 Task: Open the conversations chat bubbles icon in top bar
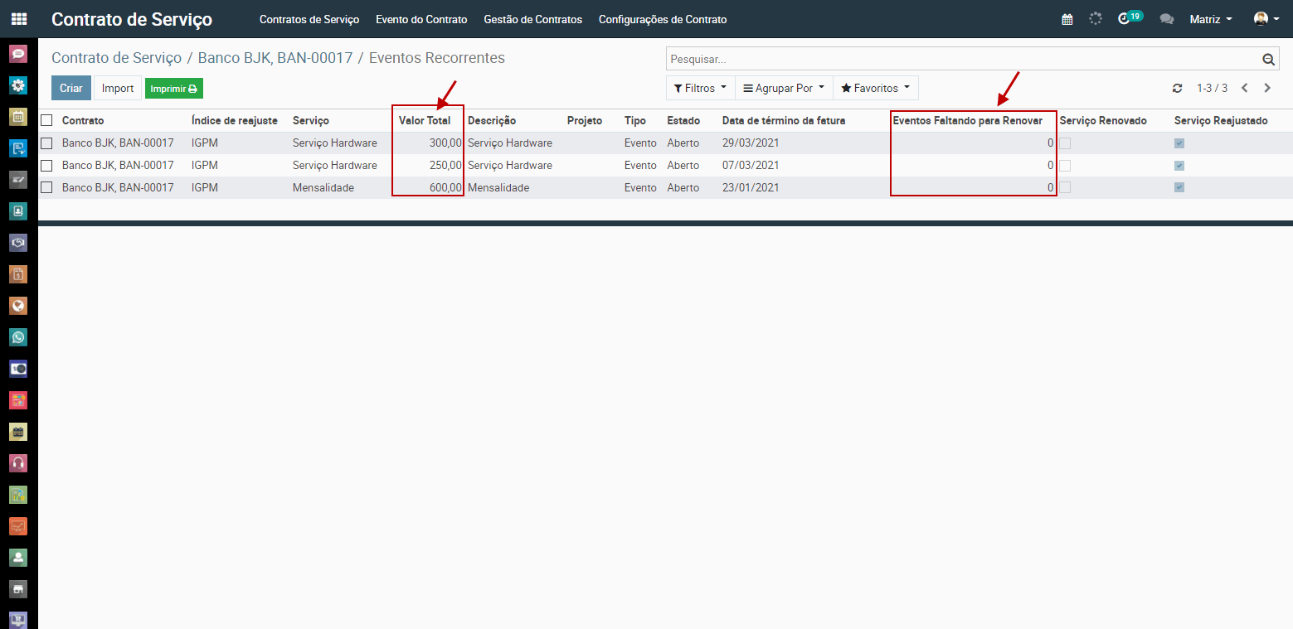(x=1166, y=19)
